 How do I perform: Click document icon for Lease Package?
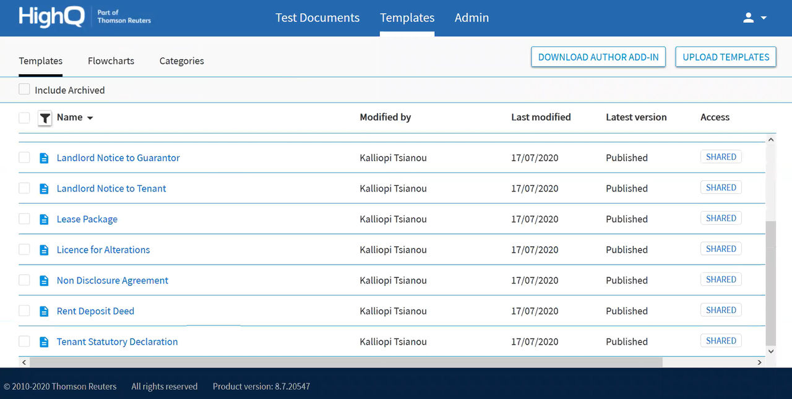(44, 219)
